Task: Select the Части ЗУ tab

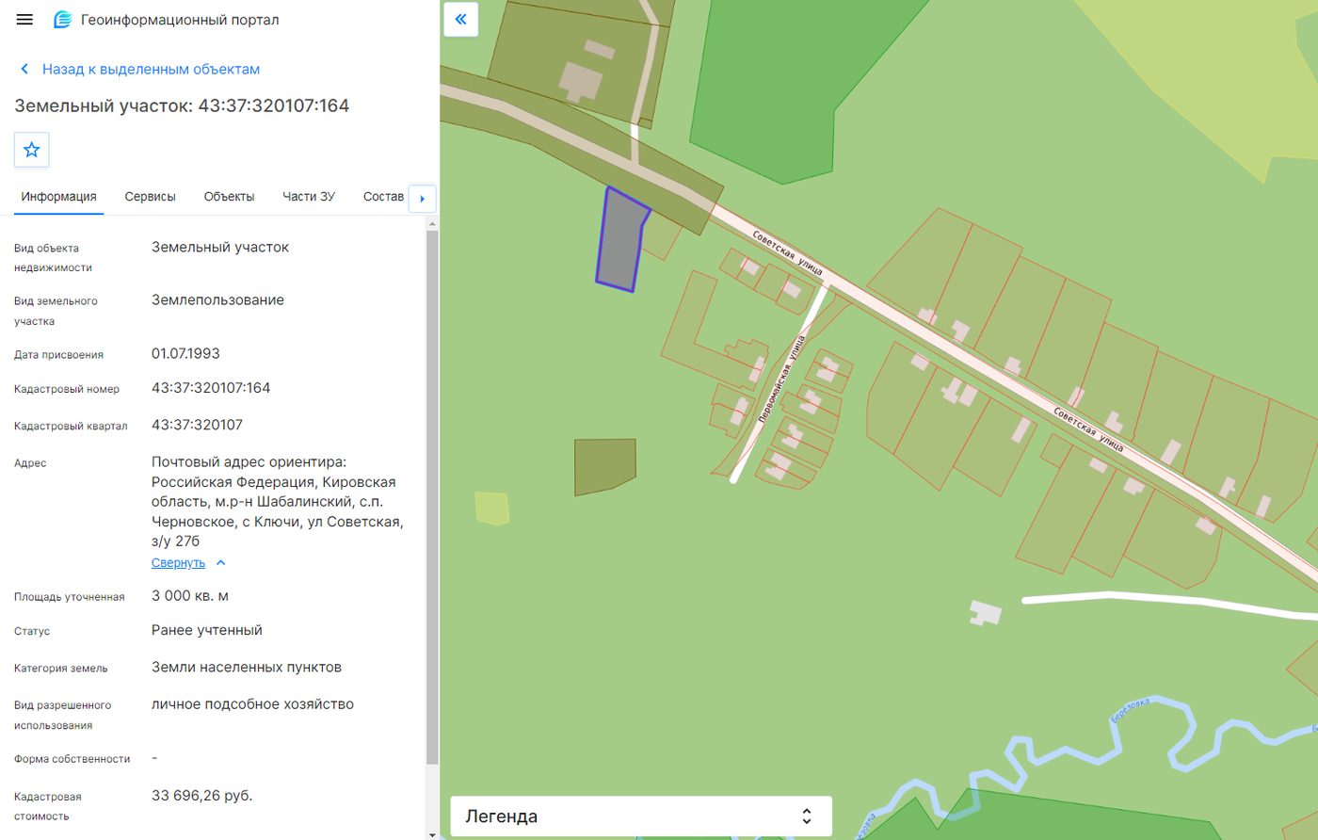Action: point(309,197)
